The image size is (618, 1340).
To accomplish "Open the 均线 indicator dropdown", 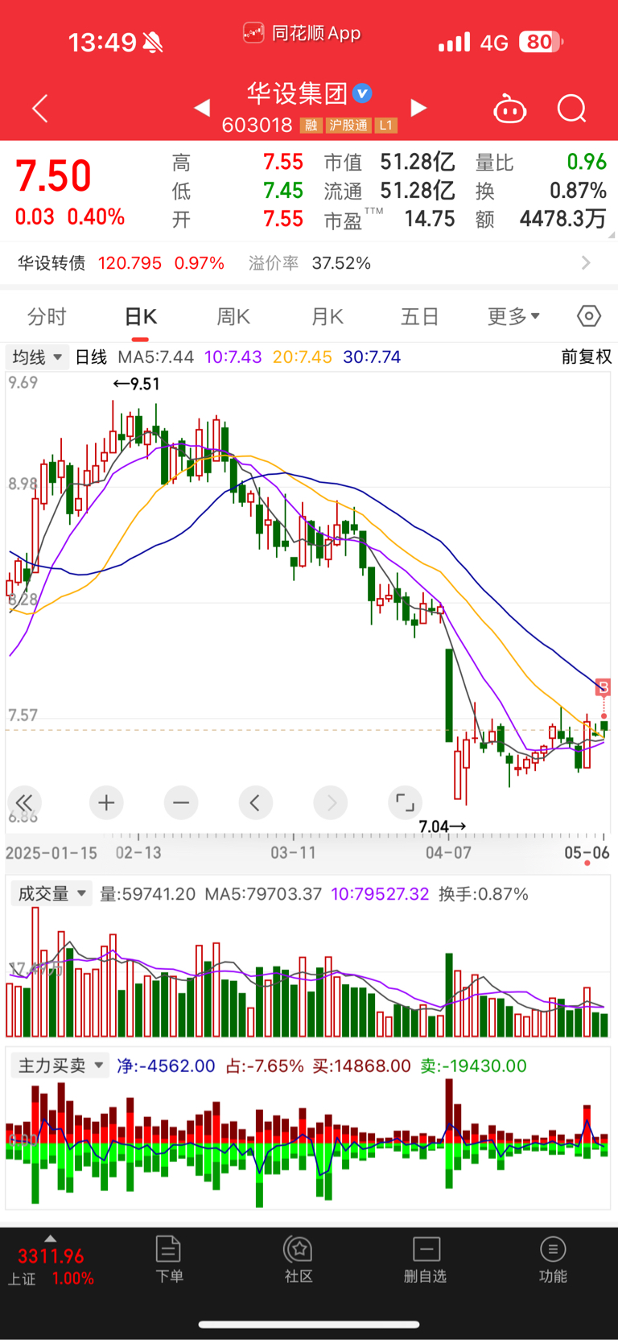I will (37, 357).
